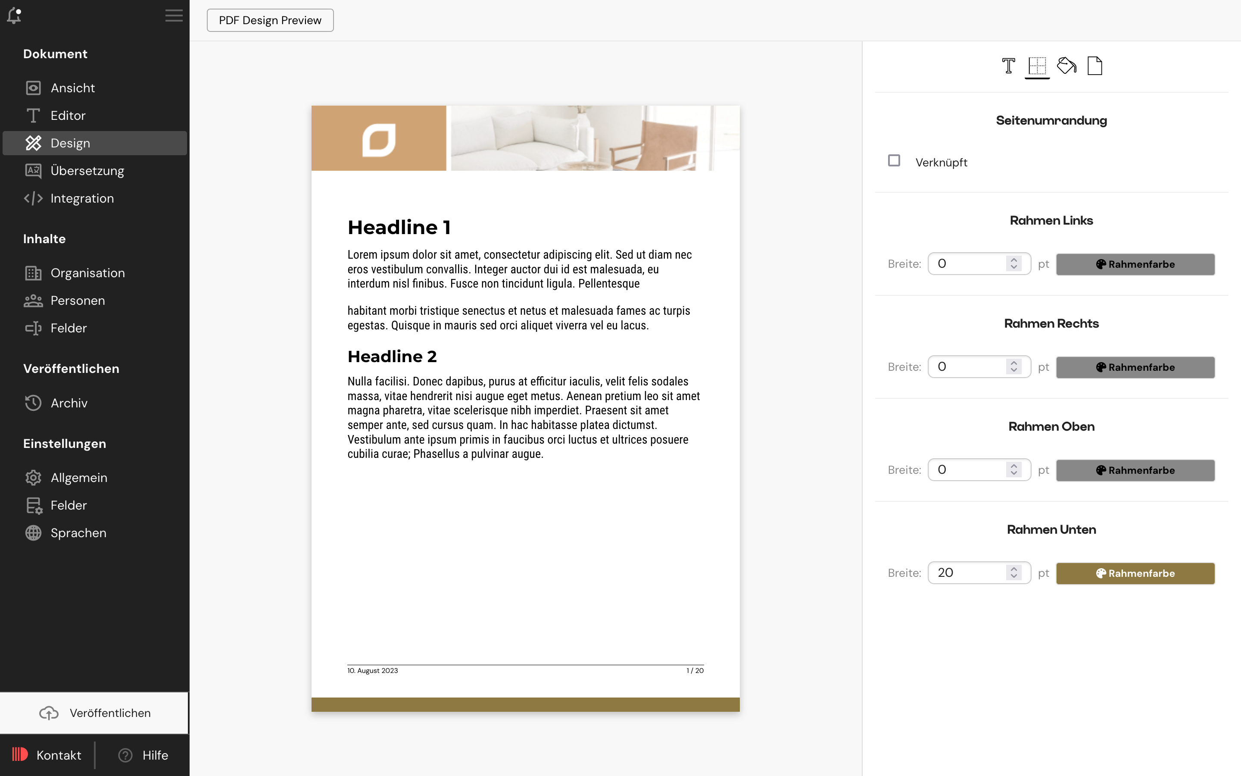The width and height of the screenshot is (1241, 776).
Task: Increment the Rahmen Unten Breite stepper
Action: click(1014, 569)
